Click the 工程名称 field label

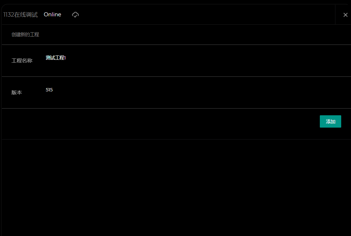tap(22, 61)
